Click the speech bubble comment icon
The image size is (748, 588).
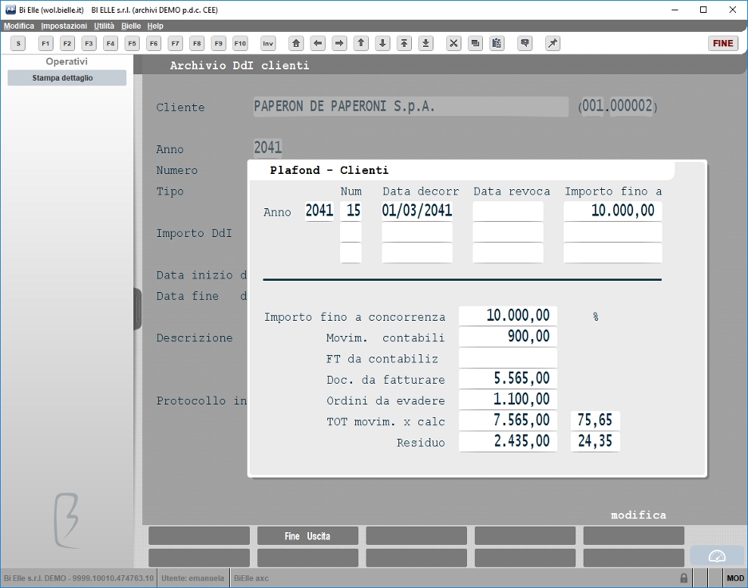tap(524, 43)
